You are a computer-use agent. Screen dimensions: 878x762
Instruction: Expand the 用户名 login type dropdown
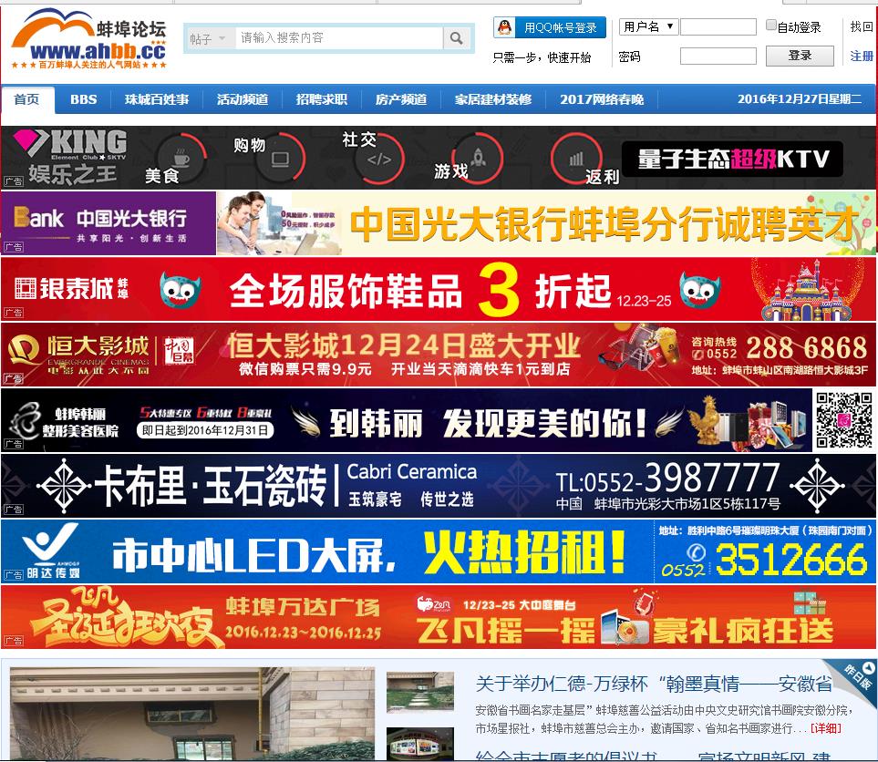pyautogui.click(x=648, y=26)
